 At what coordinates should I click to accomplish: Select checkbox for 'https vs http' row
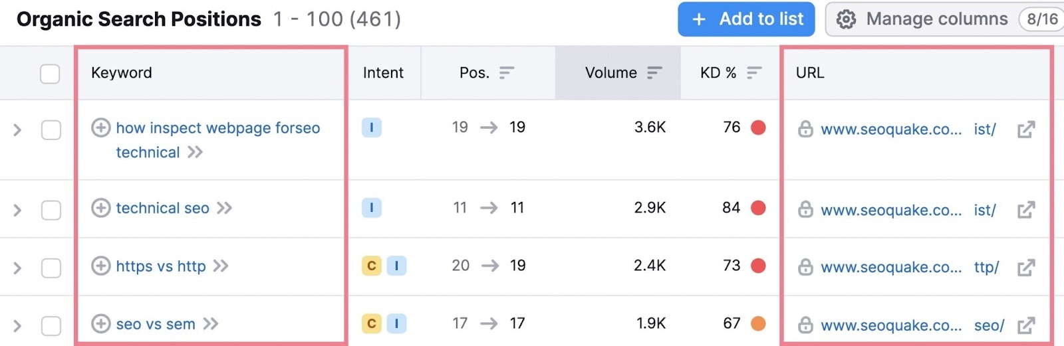[x=51, y=268]
